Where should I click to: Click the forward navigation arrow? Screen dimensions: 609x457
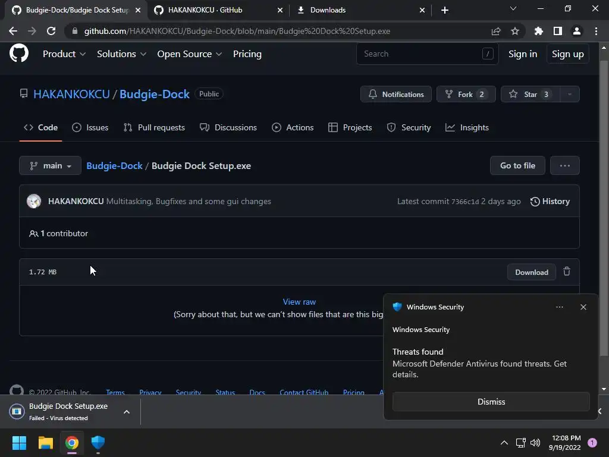click(32, 31)
